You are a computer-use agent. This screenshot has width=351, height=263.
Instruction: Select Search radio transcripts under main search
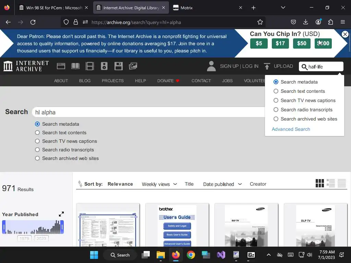(37, 150)
